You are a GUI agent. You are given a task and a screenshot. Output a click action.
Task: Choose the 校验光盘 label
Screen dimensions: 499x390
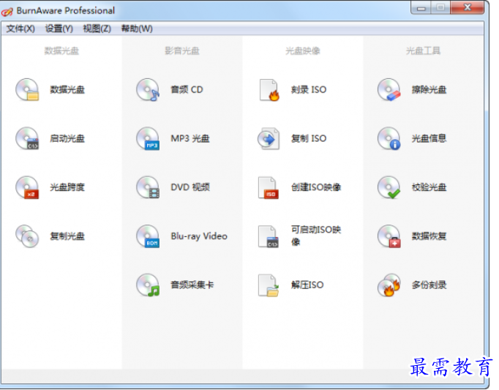click(x=429, y=187)
